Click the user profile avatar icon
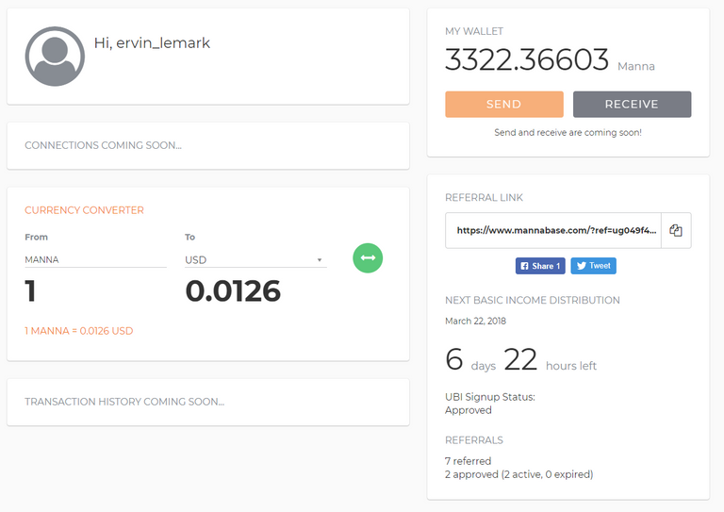This screenshot has width=724, height=512. coord(55,57)
